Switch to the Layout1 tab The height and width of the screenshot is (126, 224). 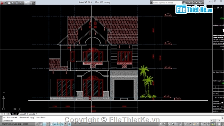point(22,114)
